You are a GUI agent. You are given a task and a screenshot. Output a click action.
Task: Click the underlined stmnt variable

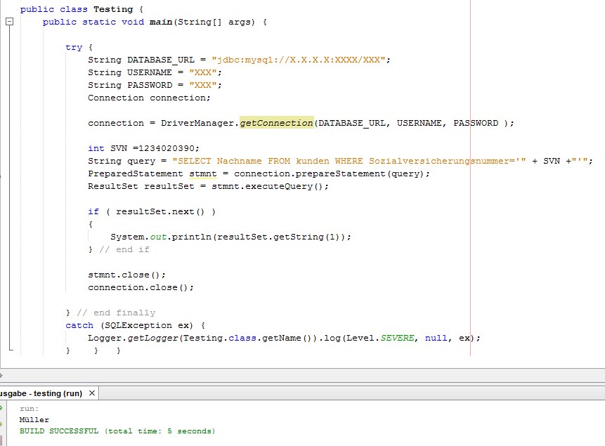pyautogui.click(x=203, y=173)
